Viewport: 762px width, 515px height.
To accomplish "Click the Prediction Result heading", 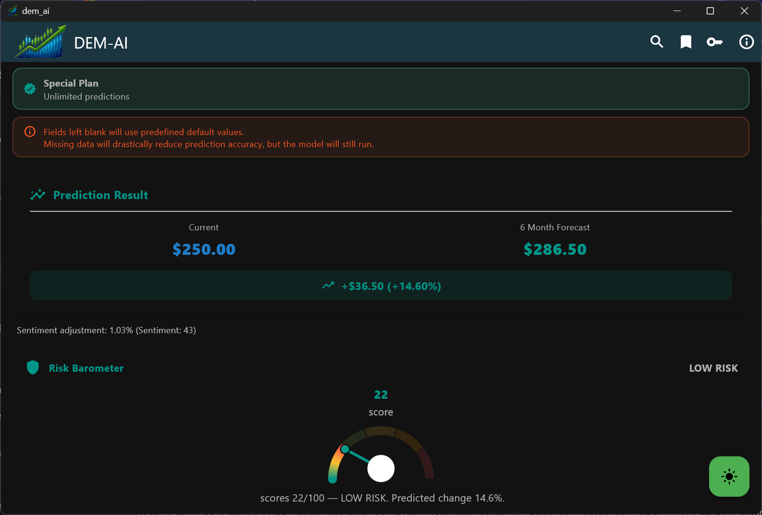I will [101, 195].
